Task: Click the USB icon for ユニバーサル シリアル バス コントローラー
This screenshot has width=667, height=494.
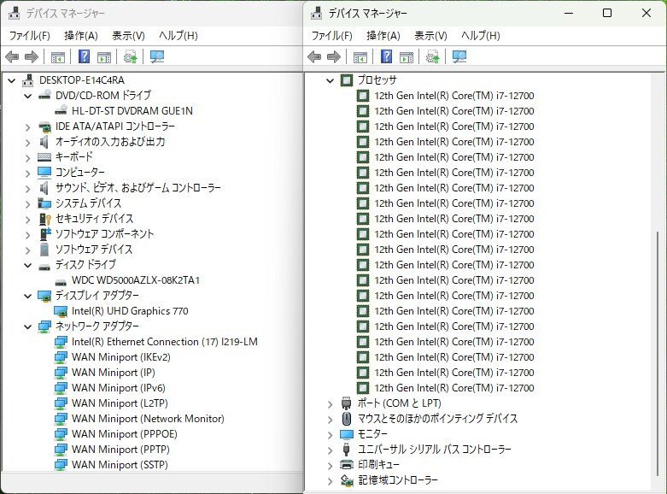Action: coord(346,450)
